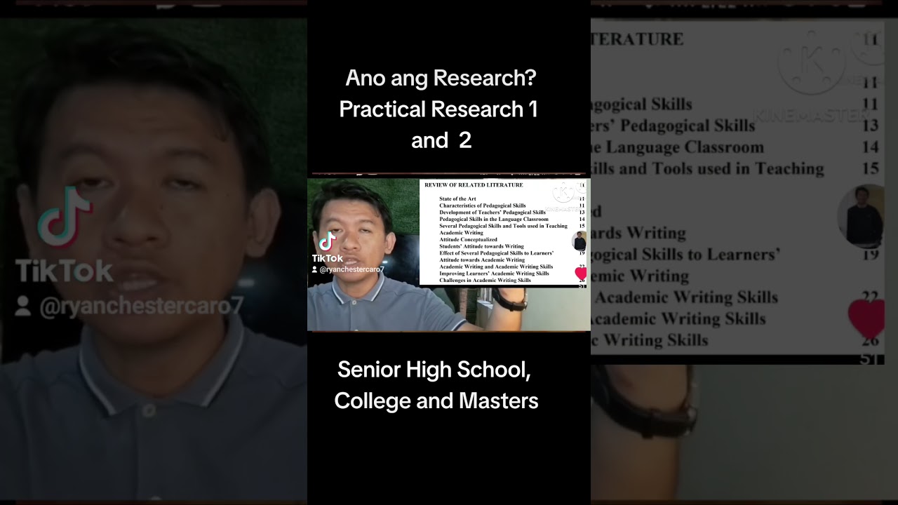Click the TikTok wordmark text in center video
Viewport: 898px width, 505px height.
tap(328, 258)
